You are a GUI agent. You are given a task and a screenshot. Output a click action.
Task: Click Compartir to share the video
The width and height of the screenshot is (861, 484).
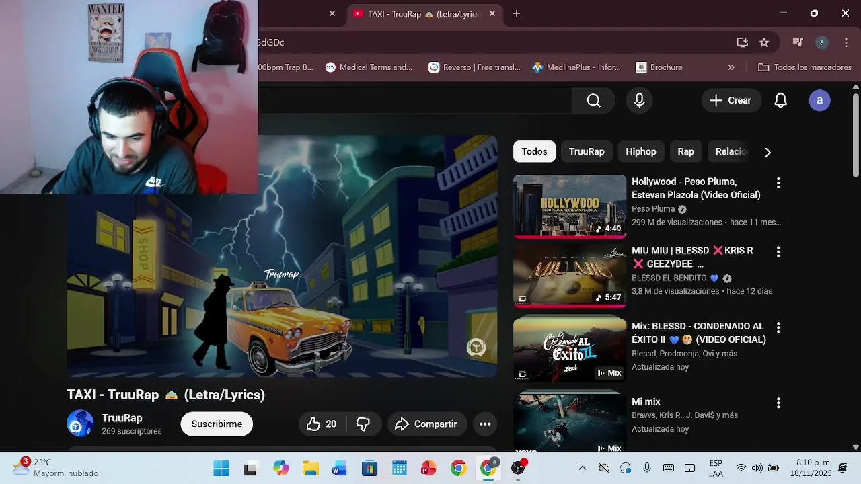coord(426,424)
